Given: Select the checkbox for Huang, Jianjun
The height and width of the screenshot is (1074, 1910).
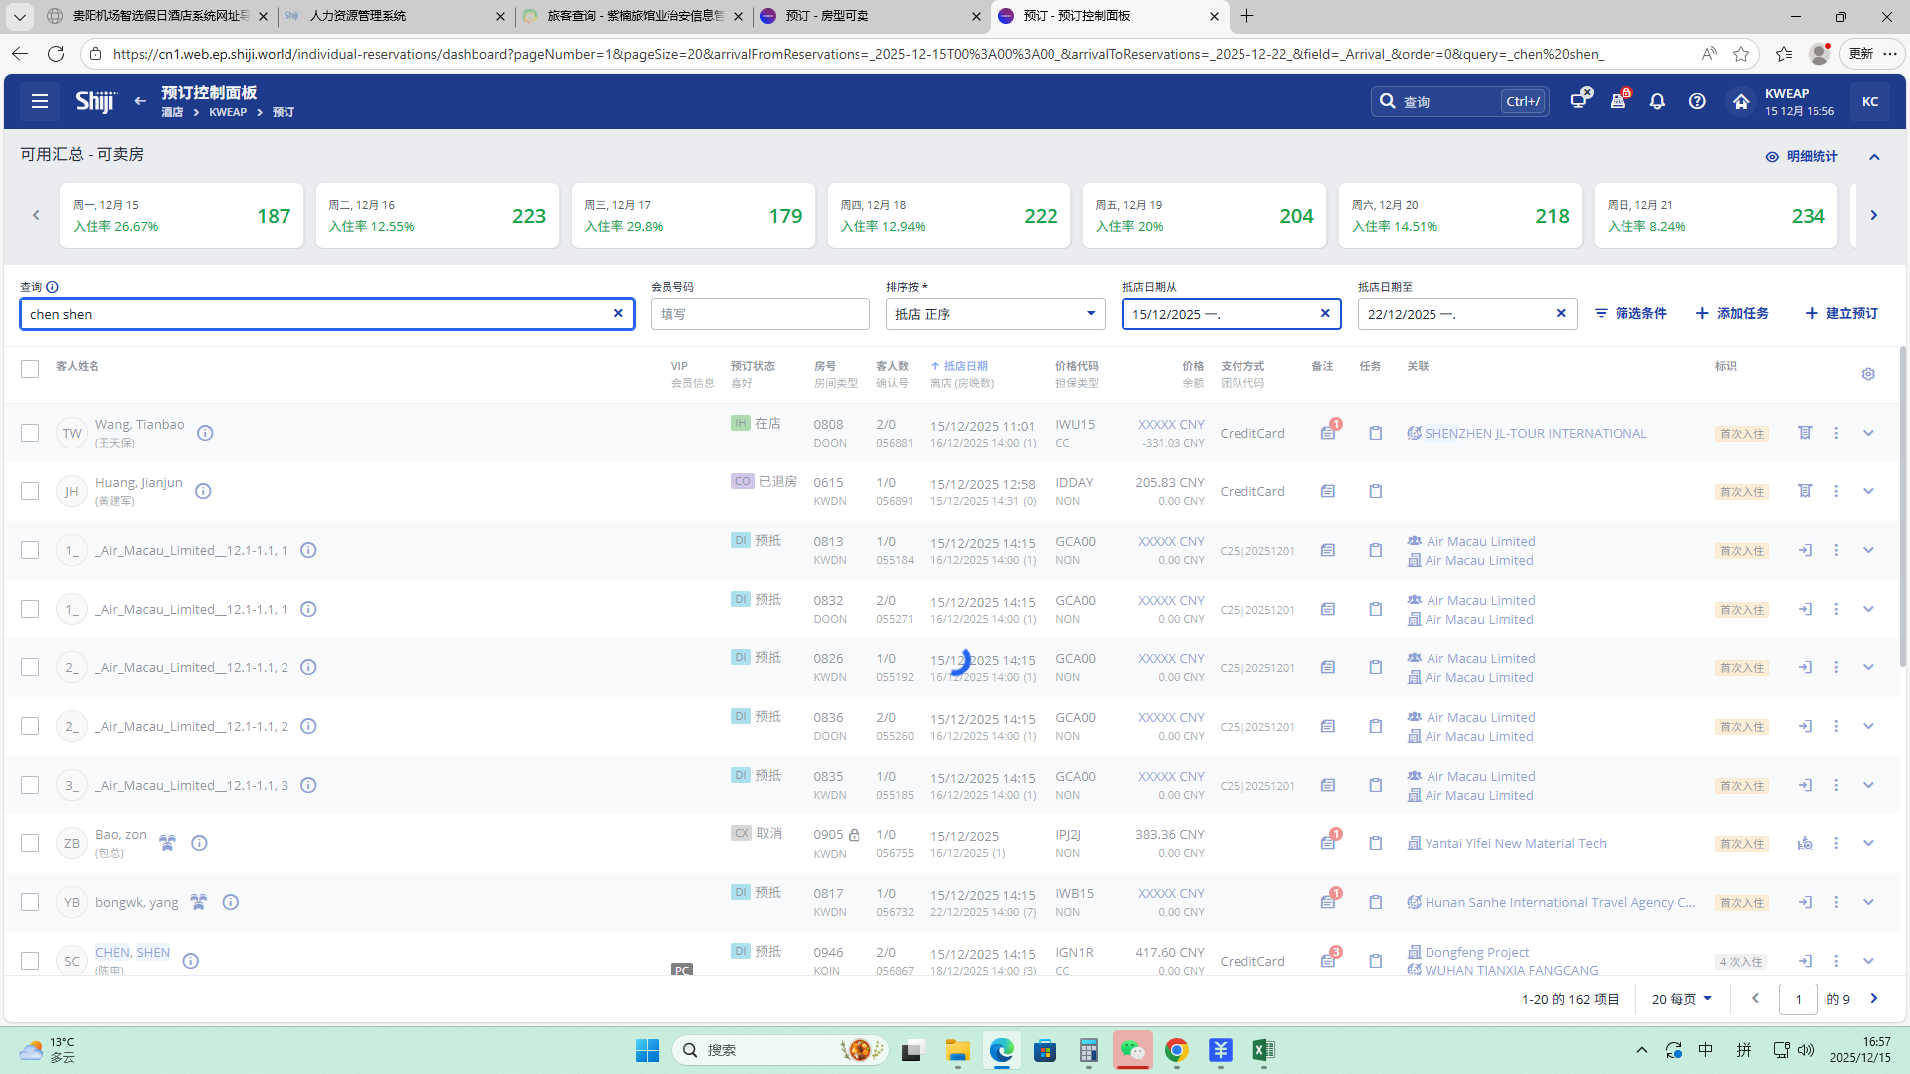Looking at the screenshot, I should (30, 491).
